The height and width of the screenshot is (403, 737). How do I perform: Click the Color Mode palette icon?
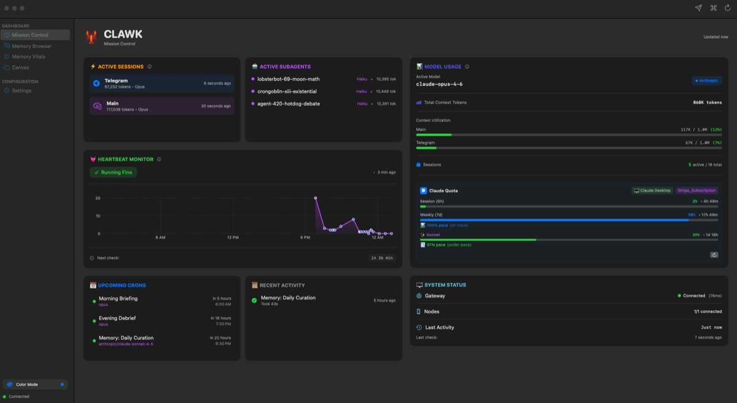click(x=9, y=385)
